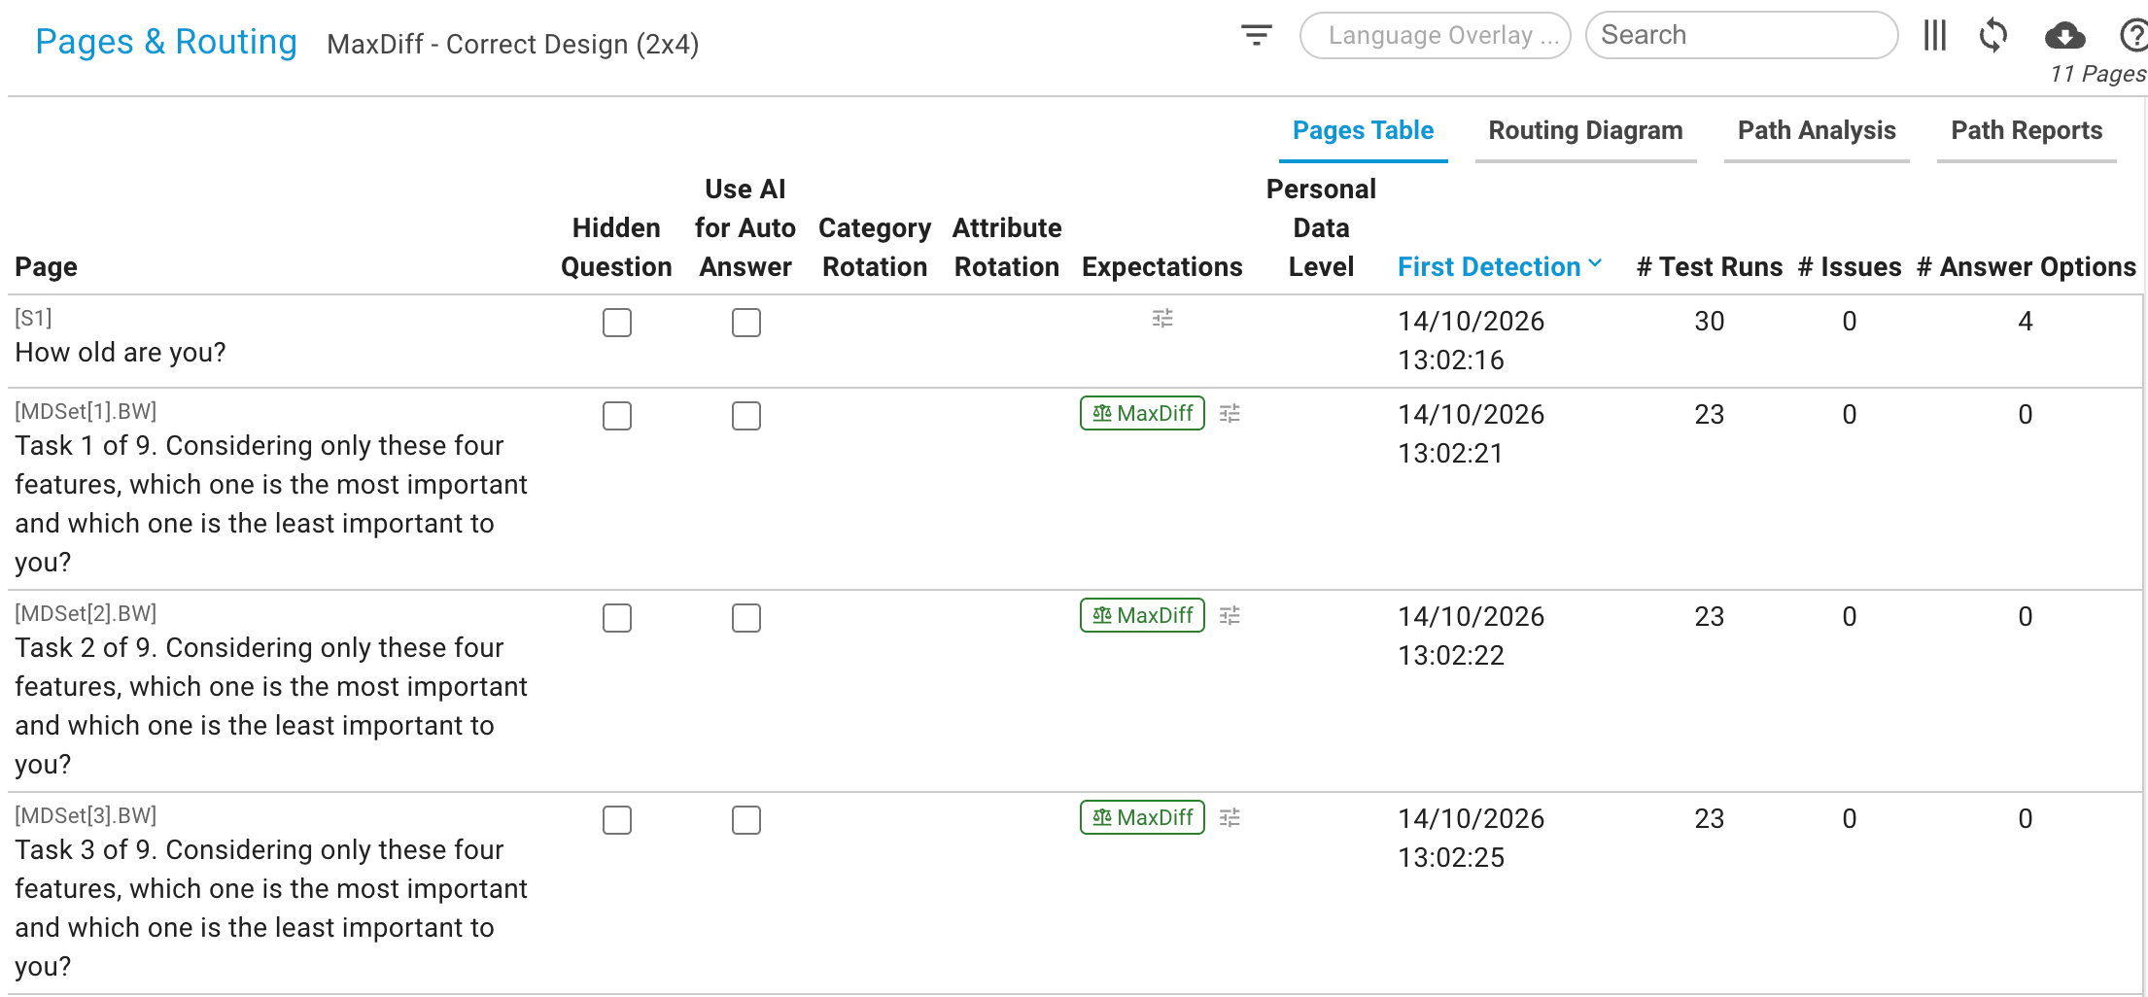Click the # Test Runs column header
The image size is (2148, 997).
tap(1710, 267)
